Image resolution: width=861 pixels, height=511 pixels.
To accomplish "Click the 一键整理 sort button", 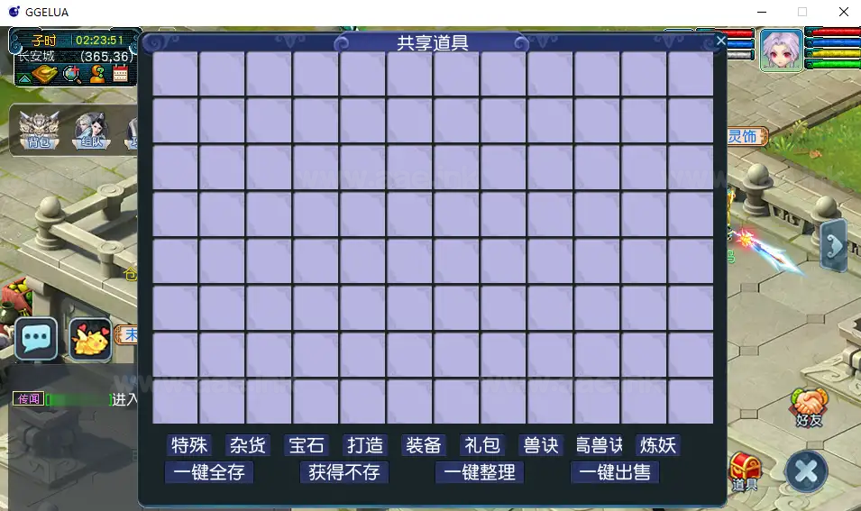I will pyautogui.click(x=480, y=472).
